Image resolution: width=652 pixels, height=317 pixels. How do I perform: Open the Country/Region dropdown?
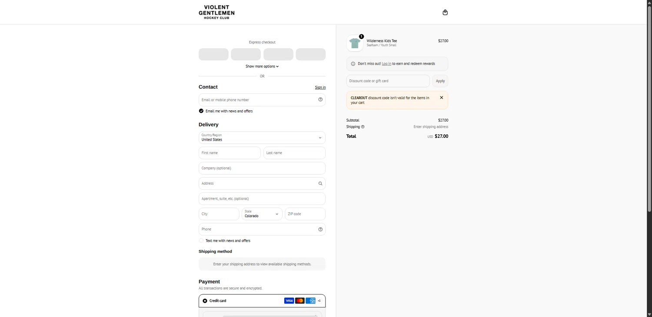pyautogui.click(x=262, y=138)
